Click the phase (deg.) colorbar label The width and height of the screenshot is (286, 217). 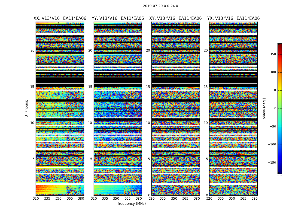264,108
